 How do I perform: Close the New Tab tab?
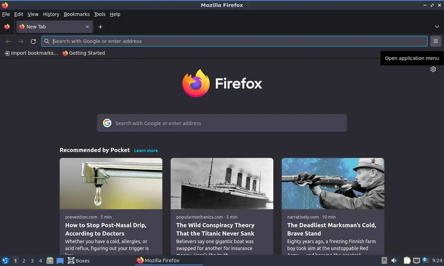[87, 27]
